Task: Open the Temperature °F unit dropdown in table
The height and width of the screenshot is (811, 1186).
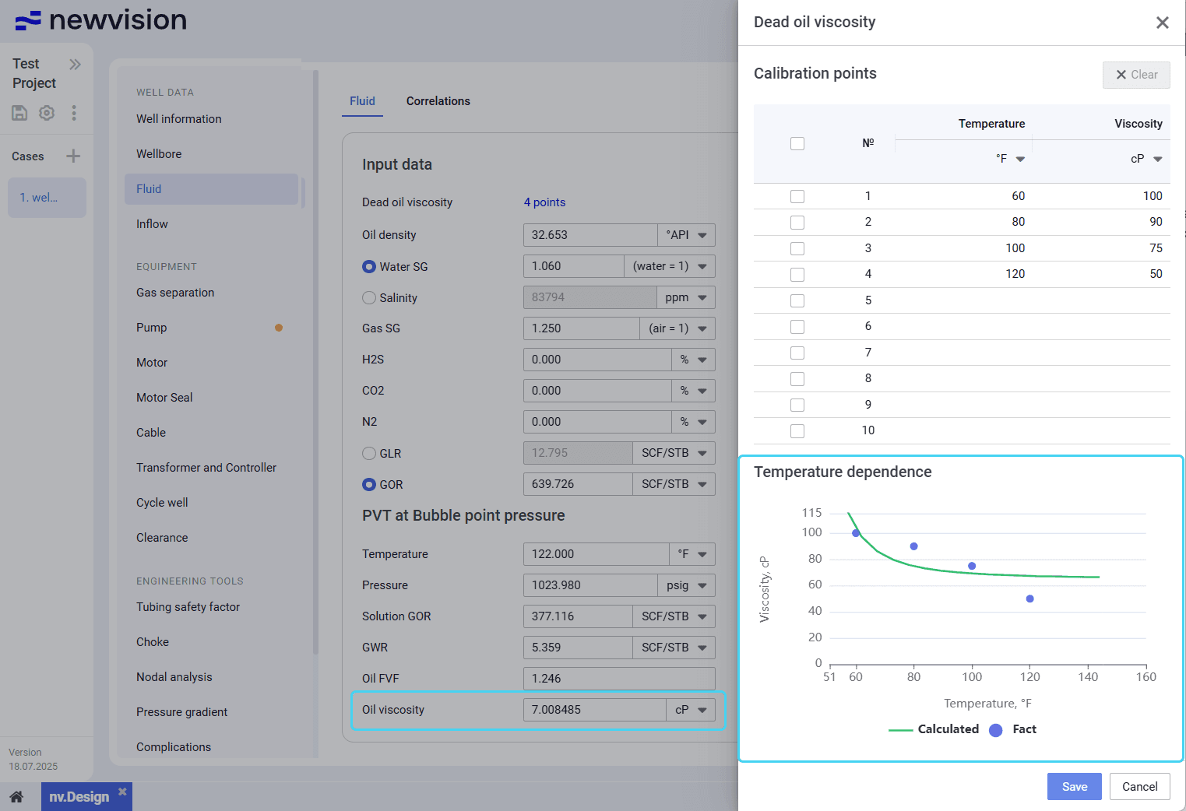Action: point(1011,159)
